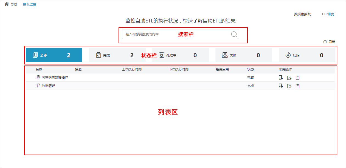Click 完成 status of 汽车销售数据清理 row
This screenshot has width=346, height=168.
click(x=251, y=78)
